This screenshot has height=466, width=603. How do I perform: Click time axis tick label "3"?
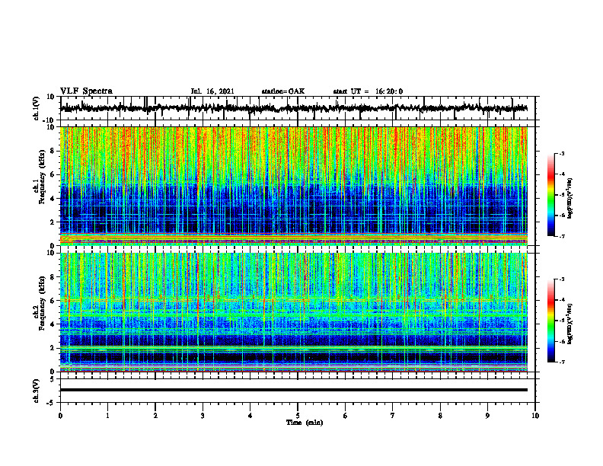point(203,416)
